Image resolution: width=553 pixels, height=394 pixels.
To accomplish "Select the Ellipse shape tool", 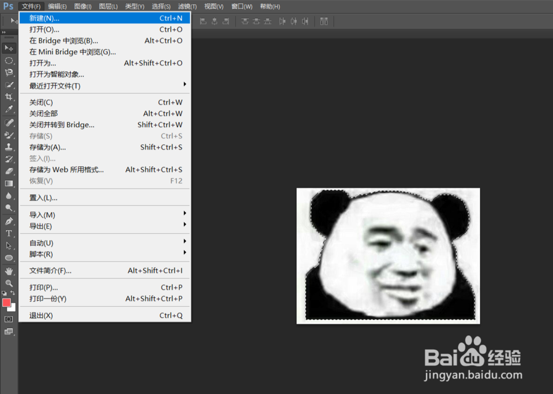I will pyautogui.click(x=9, y=258).
